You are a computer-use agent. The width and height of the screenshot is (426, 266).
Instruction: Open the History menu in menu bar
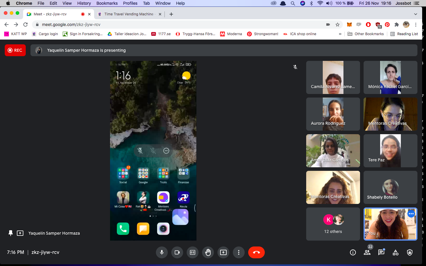[84, 3]
